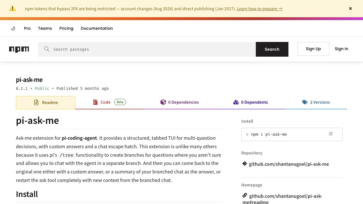Open the Teams menu item
The height and width of the screenshot is (204, 363).
(x=45, y=28)
